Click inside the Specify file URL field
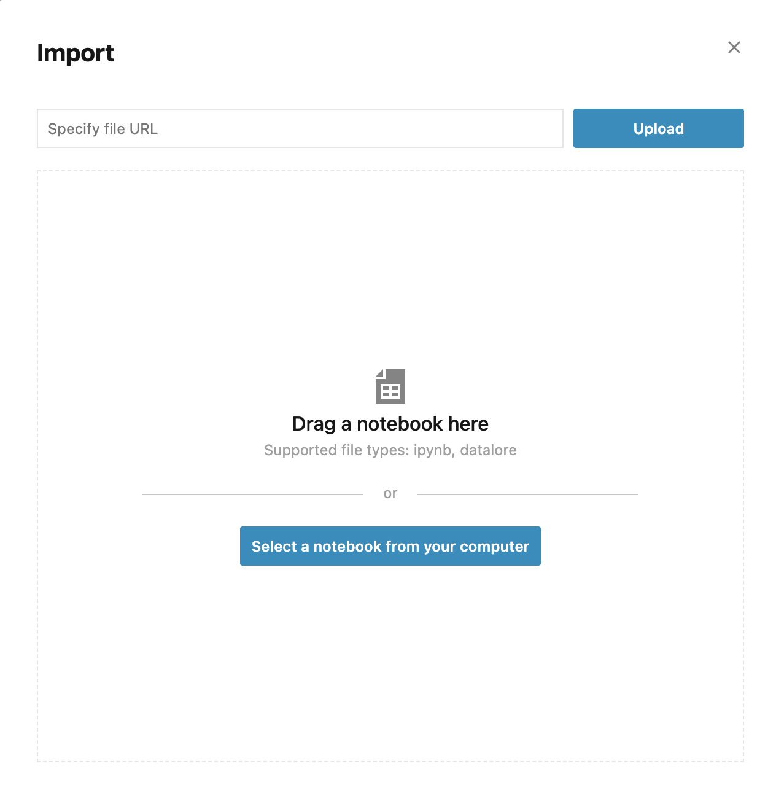 [x=300, y=128]
